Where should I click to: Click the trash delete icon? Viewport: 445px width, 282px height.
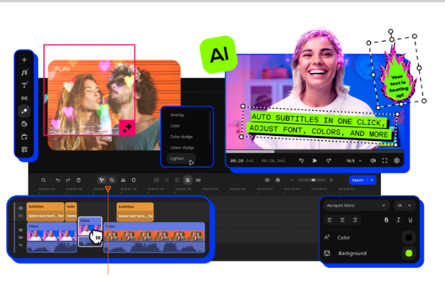79,180
